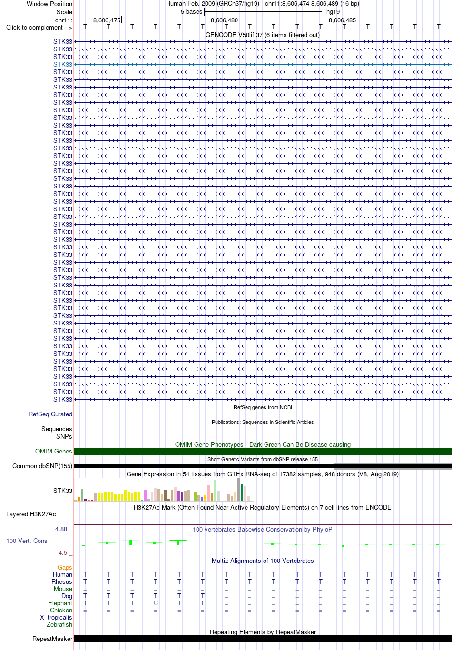This screenshot has width=452, height=650.
Task: Click the orange Gaps label
Action: pos(65,567)
